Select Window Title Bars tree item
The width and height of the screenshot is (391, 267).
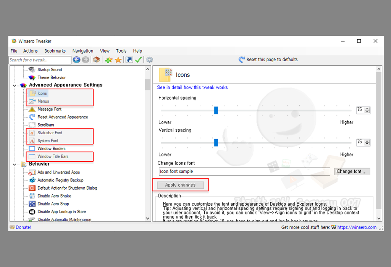pos(53,156)
